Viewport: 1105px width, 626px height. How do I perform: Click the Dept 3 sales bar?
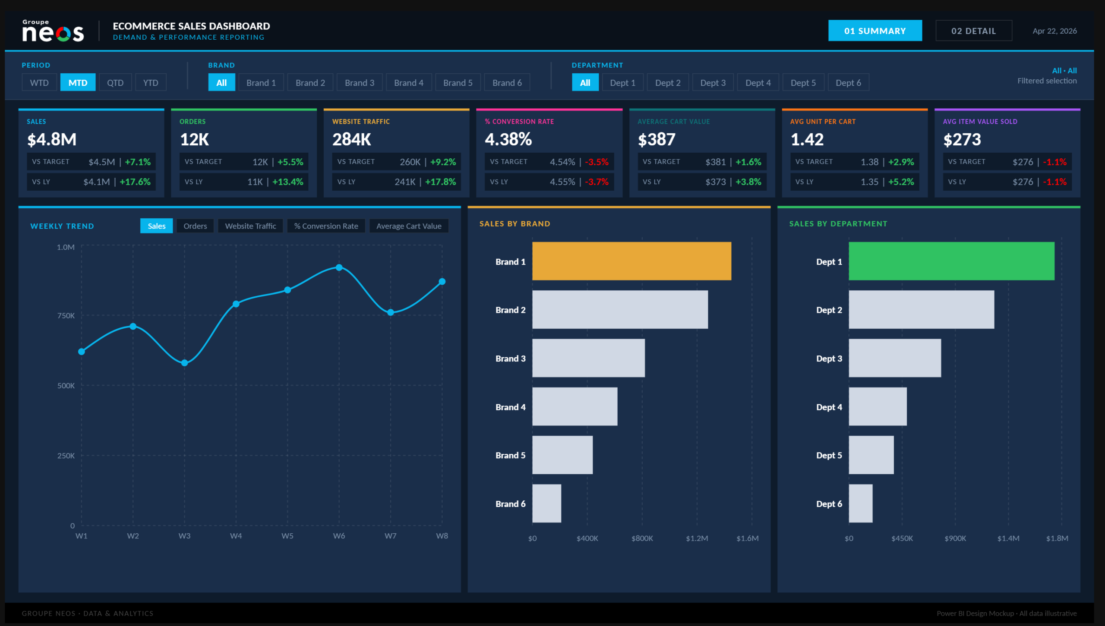tap(895, 358)
